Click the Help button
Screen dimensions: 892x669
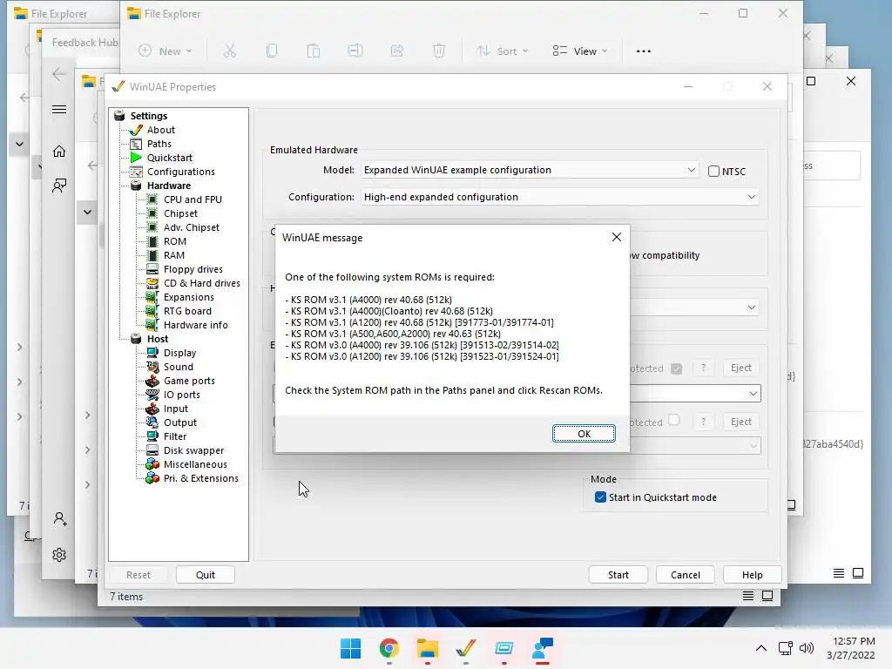click(x=752, y=575)
